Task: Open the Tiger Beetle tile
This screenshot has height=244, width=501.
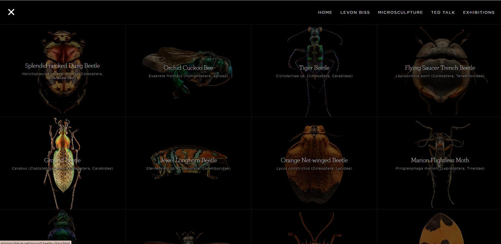Action: 314,70
